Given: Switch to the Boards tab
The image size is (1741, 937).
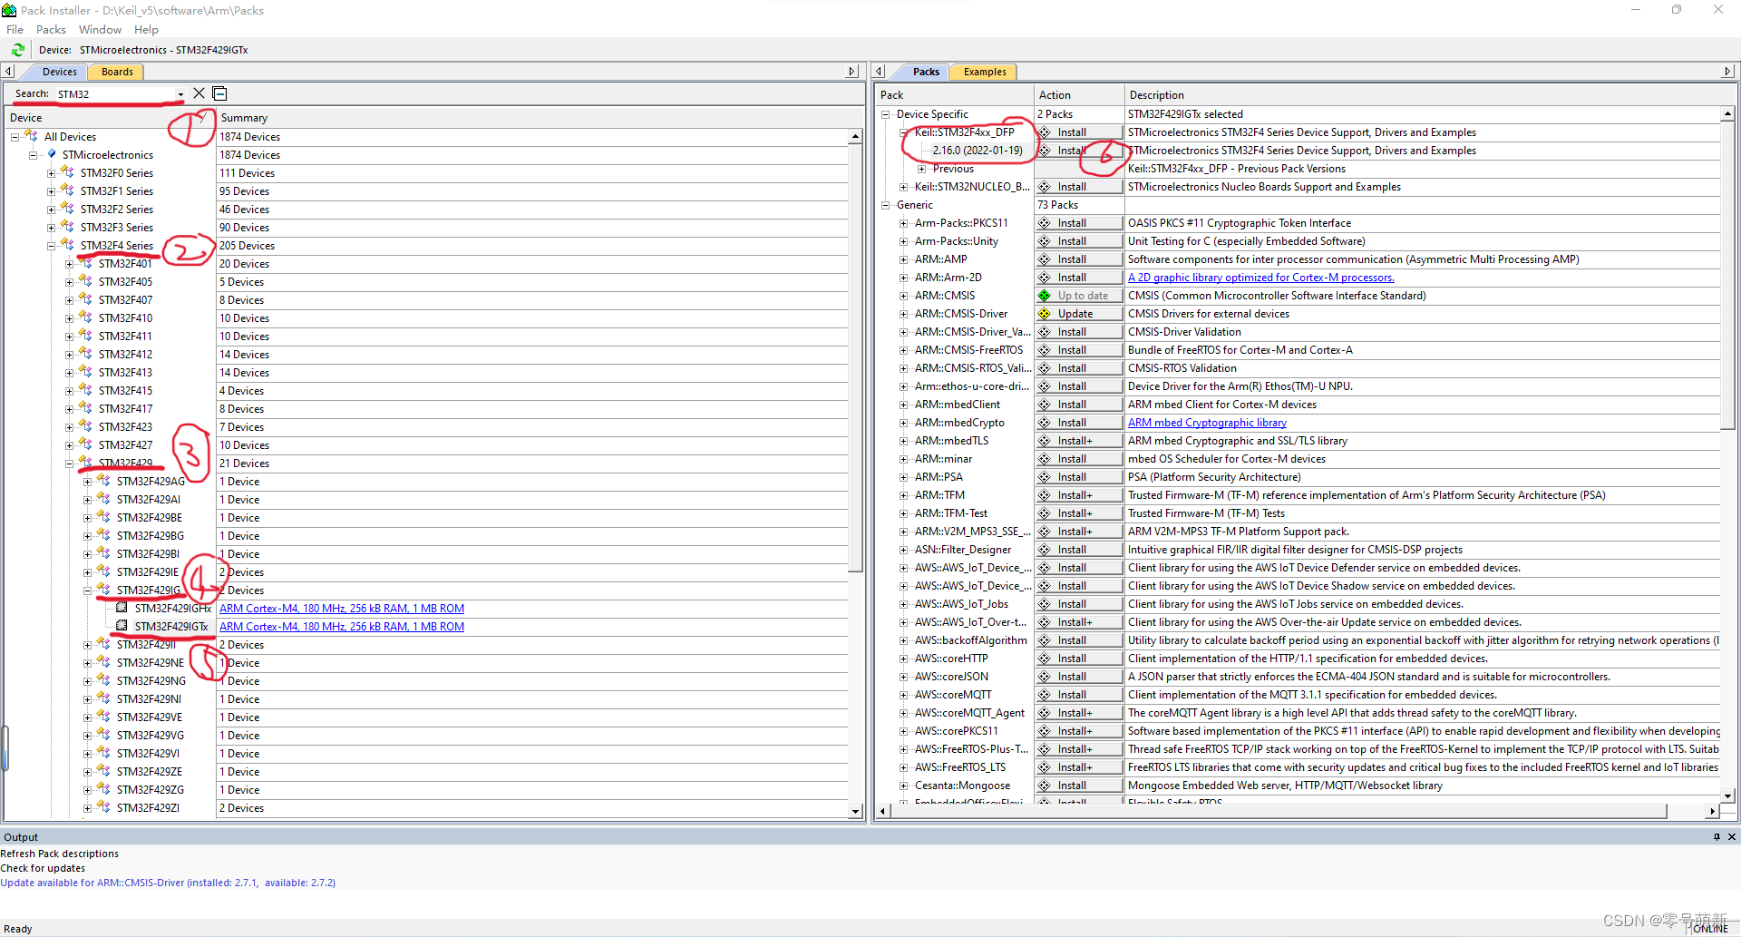Looking at the screenshot, I should (117, 72).
